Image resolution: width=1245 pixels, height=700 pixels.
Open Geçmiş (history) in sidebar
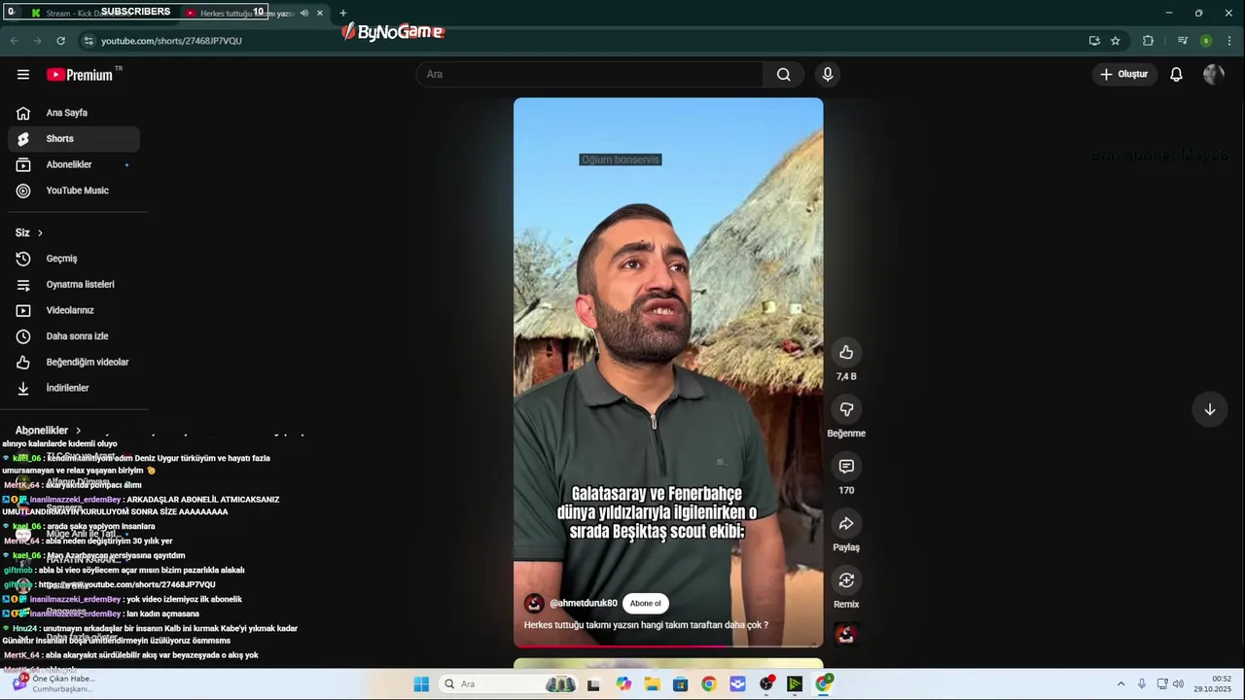[x=74, y=259]
